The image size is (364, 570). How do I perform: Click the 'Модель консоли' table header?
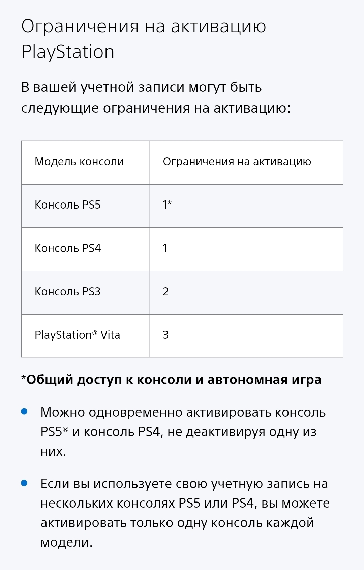point(79,162)
